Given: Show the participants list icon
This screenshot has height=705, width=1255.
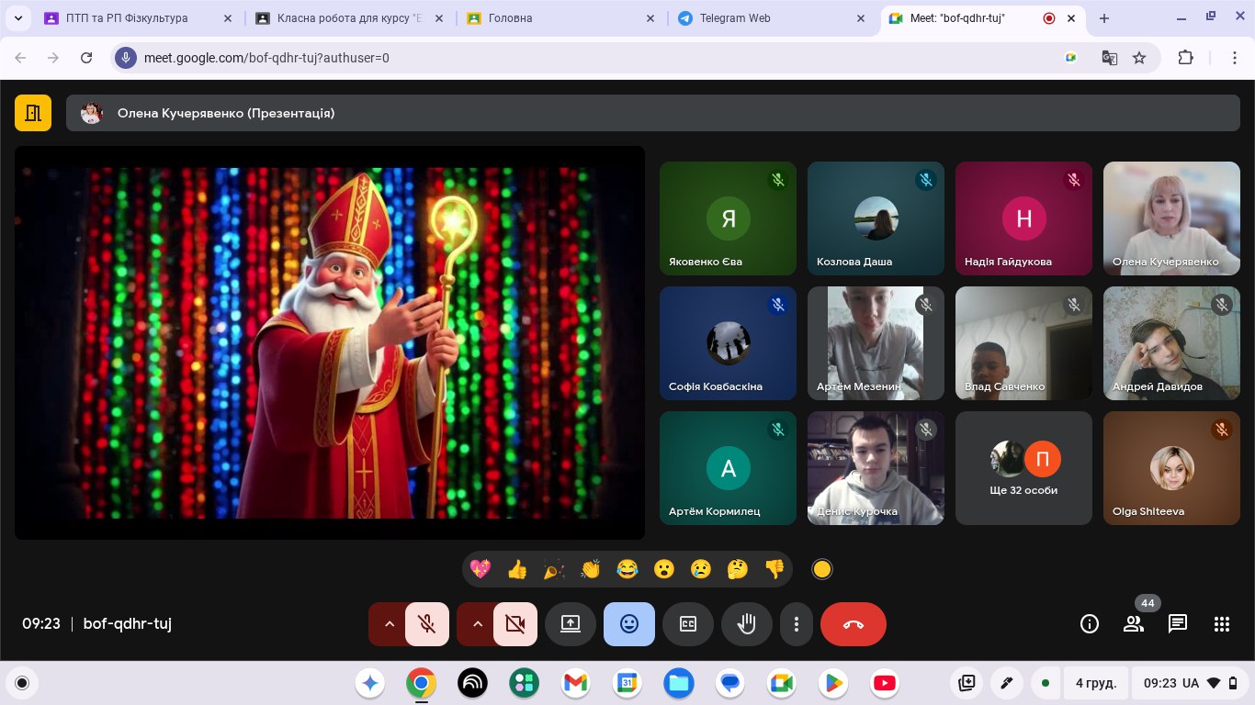Looking at the screenshot, I should click(1133, 624).
